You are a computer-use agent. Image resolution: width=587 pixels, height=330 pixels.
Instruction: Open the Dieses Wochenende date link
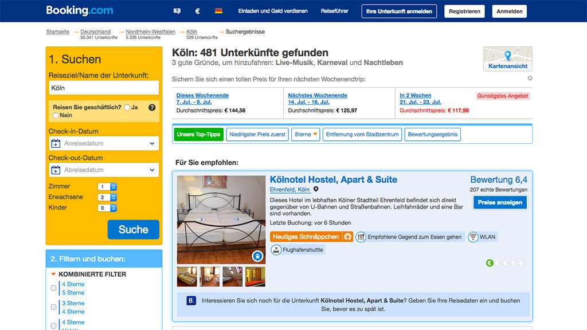202,96
